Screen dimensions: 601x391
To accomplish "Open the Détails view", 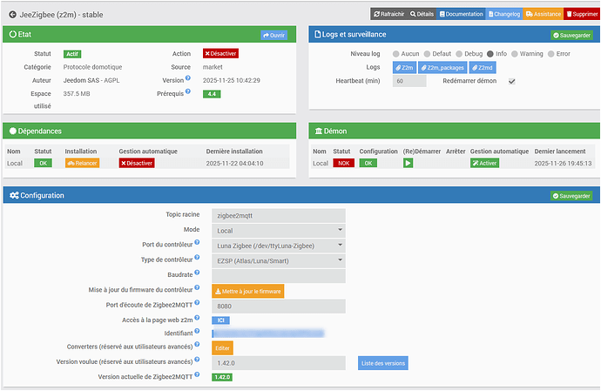I will (x=422, y=14).
